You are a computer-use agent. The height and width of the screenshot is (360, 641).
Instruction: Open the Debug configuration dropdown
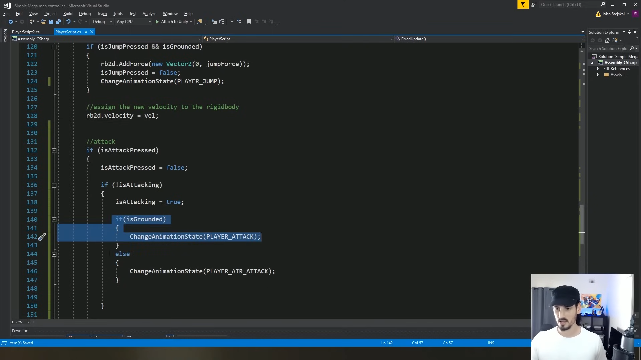tap(102, 22)
